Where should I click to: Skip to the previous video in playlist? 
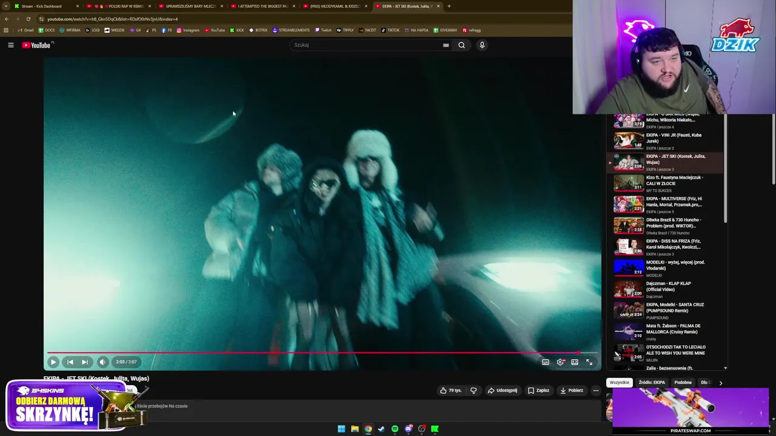pos(70,362)
